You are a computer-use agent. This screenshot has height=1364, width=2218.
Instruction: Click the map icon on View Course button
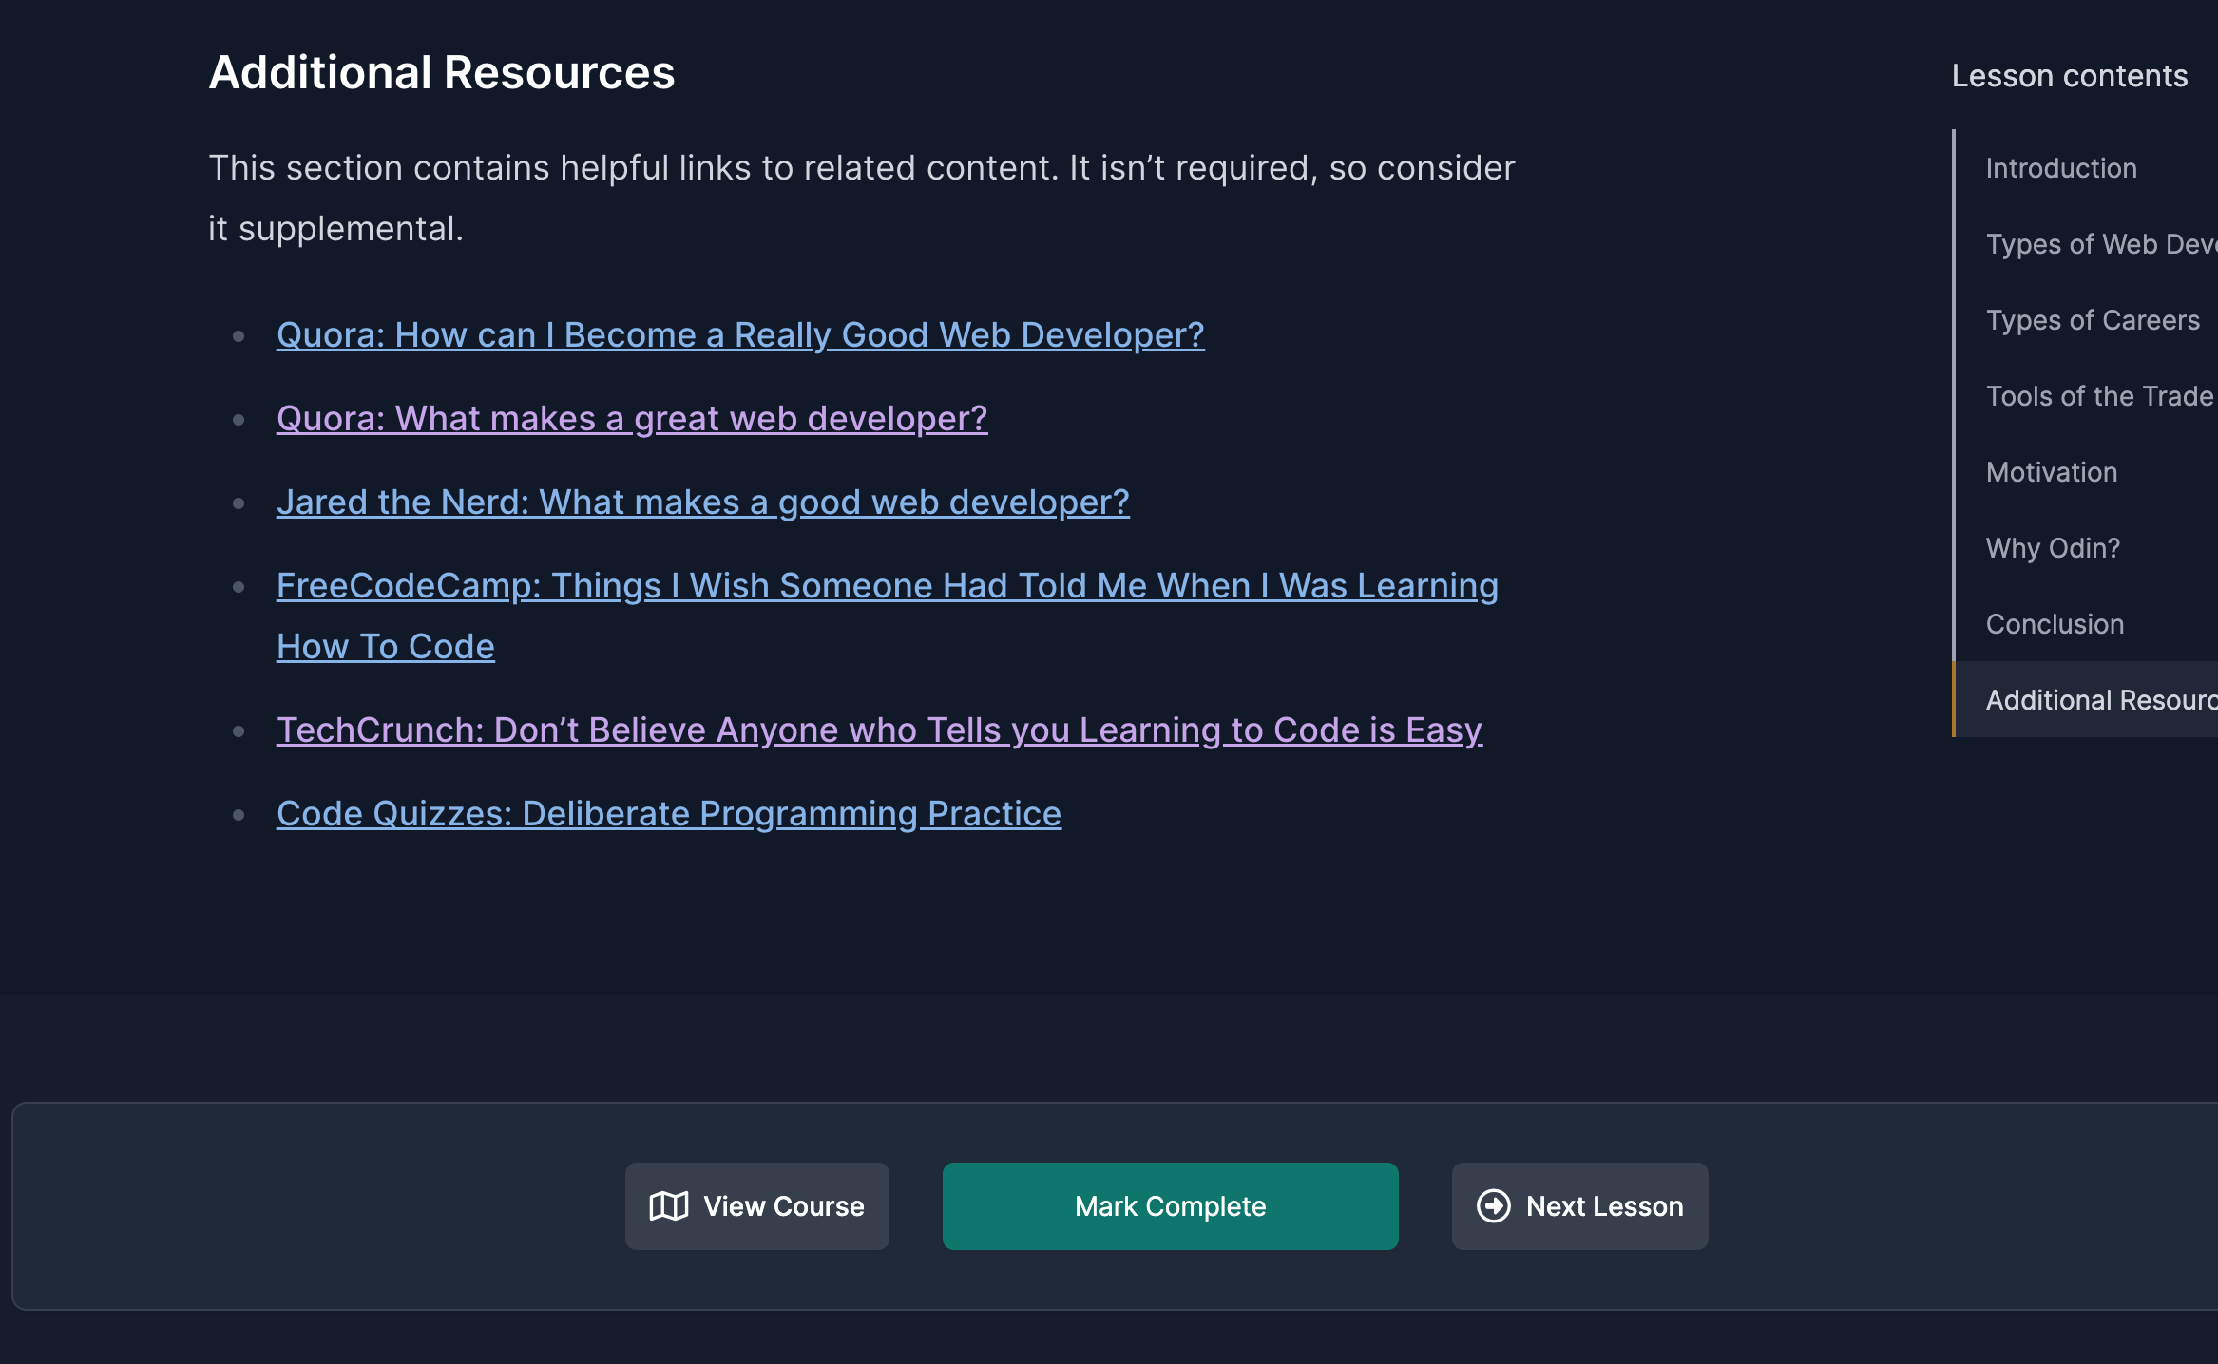click(x=668, y=1205)
